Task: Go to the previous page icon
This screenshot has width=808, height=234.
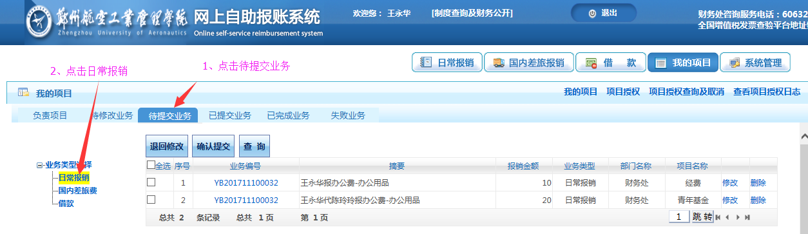Action: tap(728, 218)
